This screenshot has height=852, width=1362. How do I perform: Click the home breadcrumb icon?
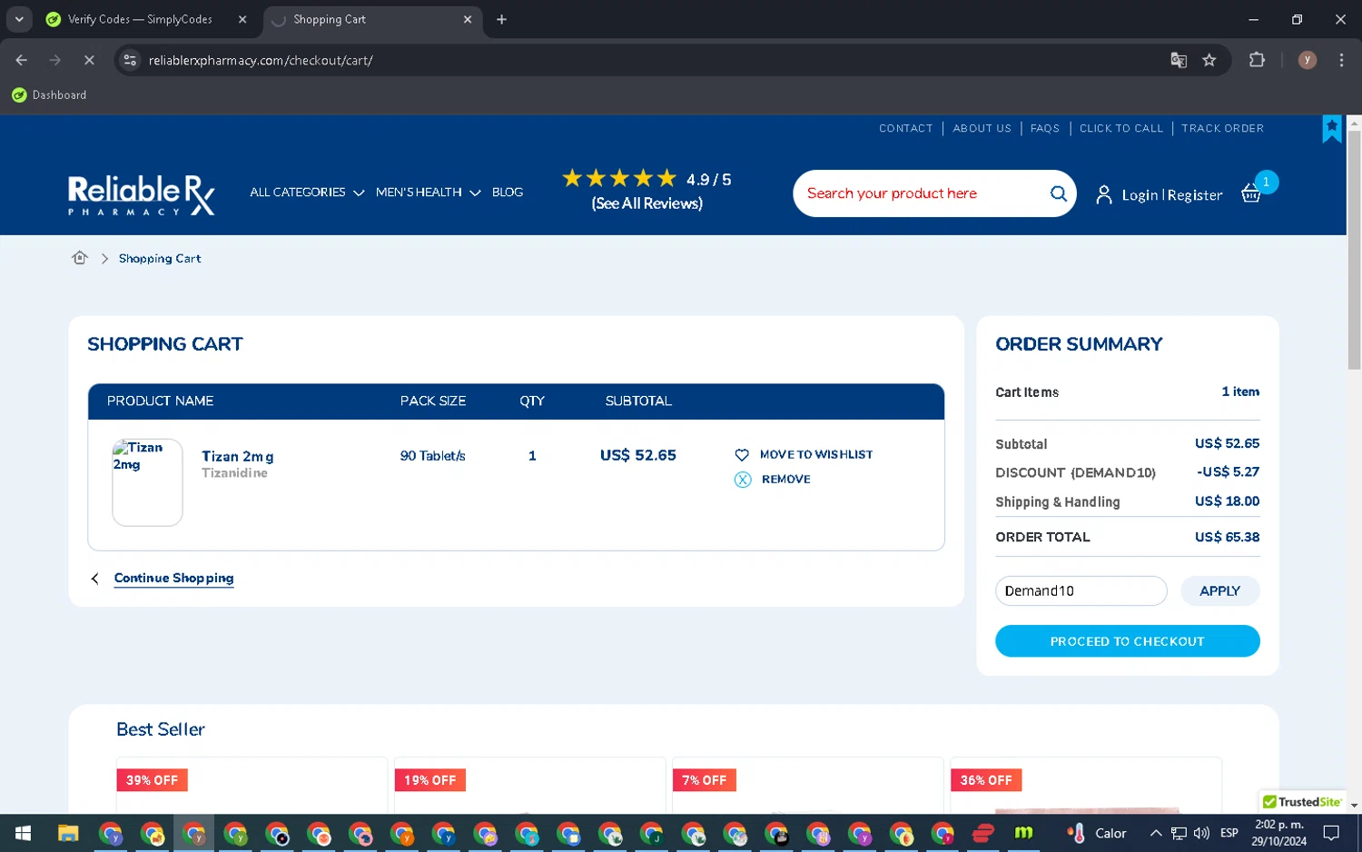click(80, 258)
